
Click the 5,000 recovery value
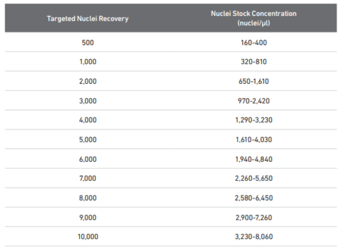[x=88, y=139]
